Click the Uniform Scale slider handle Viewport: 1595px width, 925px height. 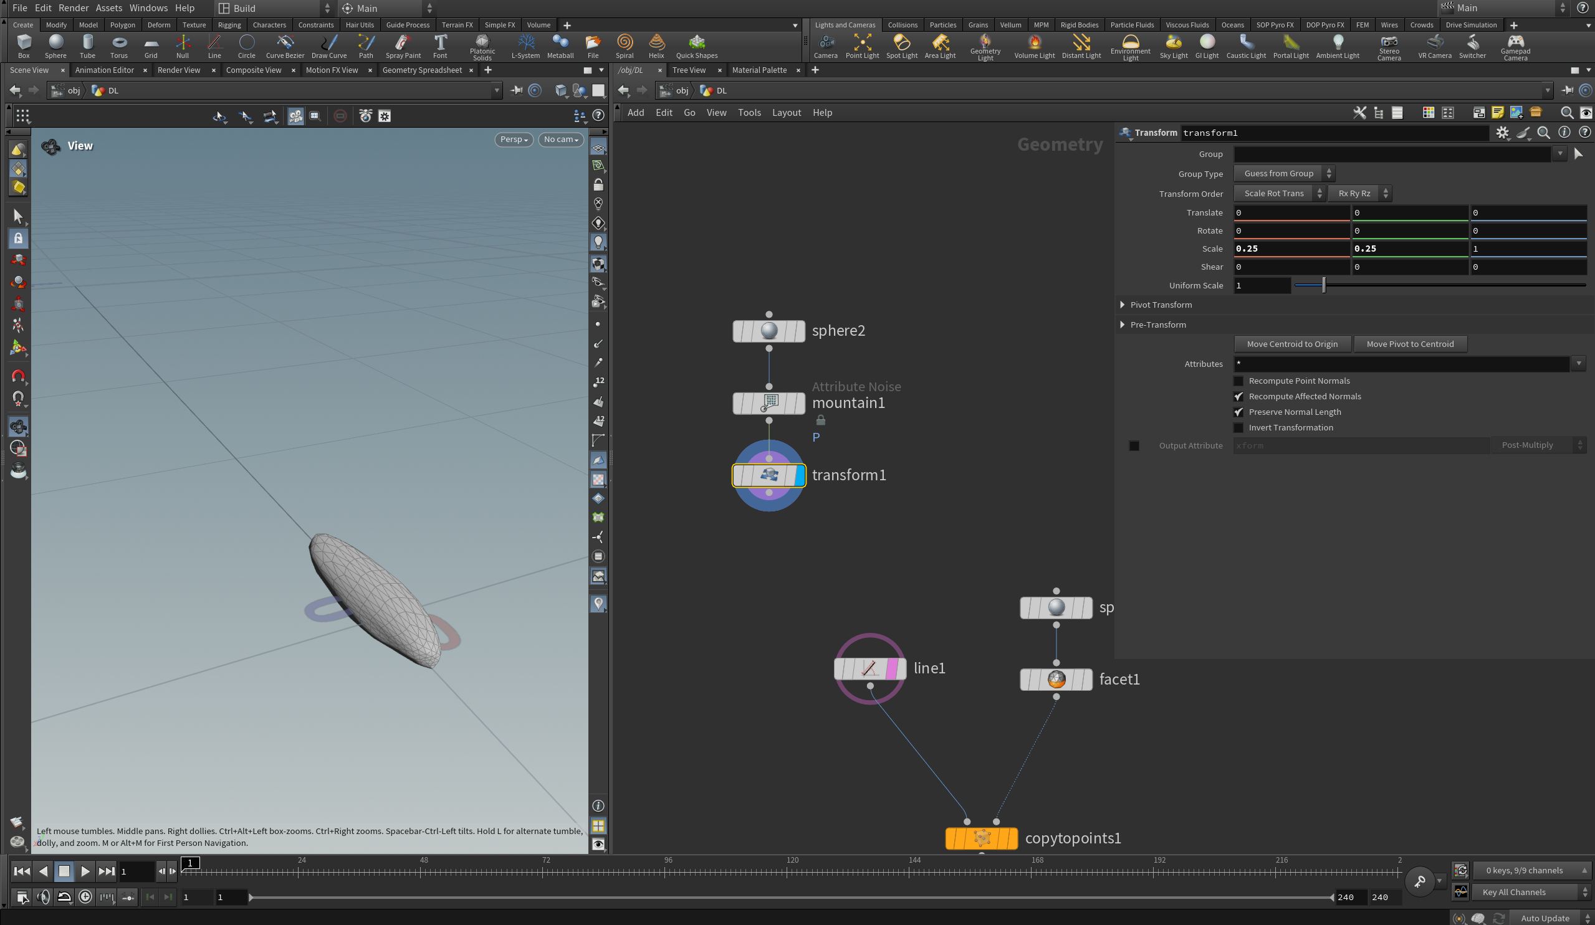(1323, 285)
